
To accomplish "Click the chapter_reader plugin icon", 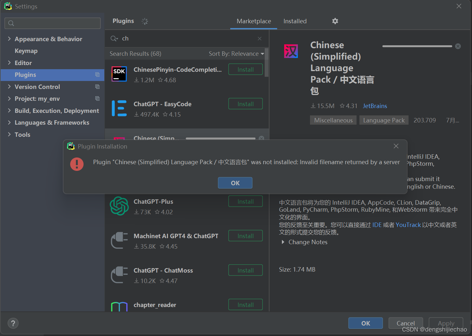I will tap(119, 307).
